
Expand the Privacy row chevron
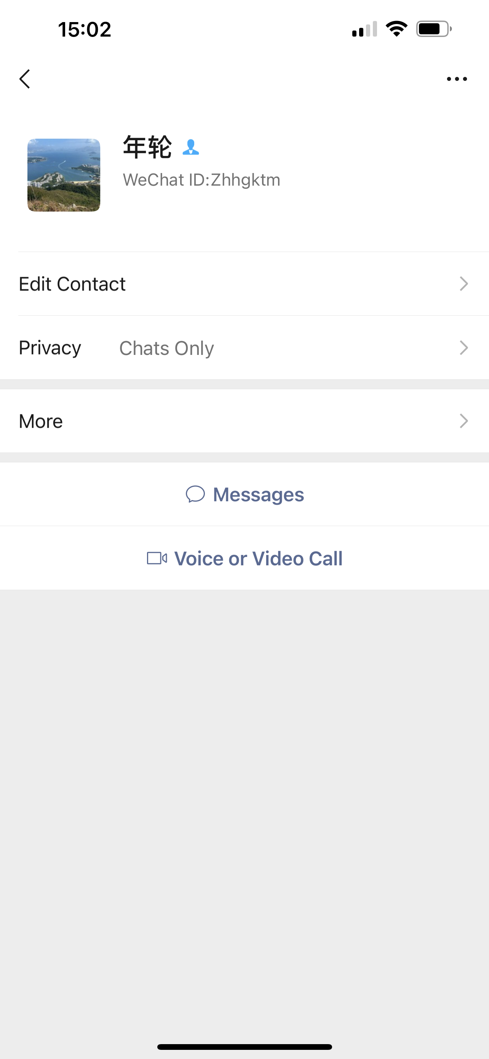(x=463, y=348)
